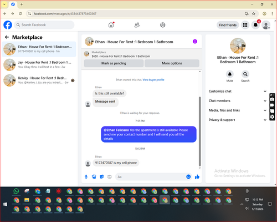The image size is (277, 222).
Task: Open the emoji picker in message box
Action: (x=188, y=177)
